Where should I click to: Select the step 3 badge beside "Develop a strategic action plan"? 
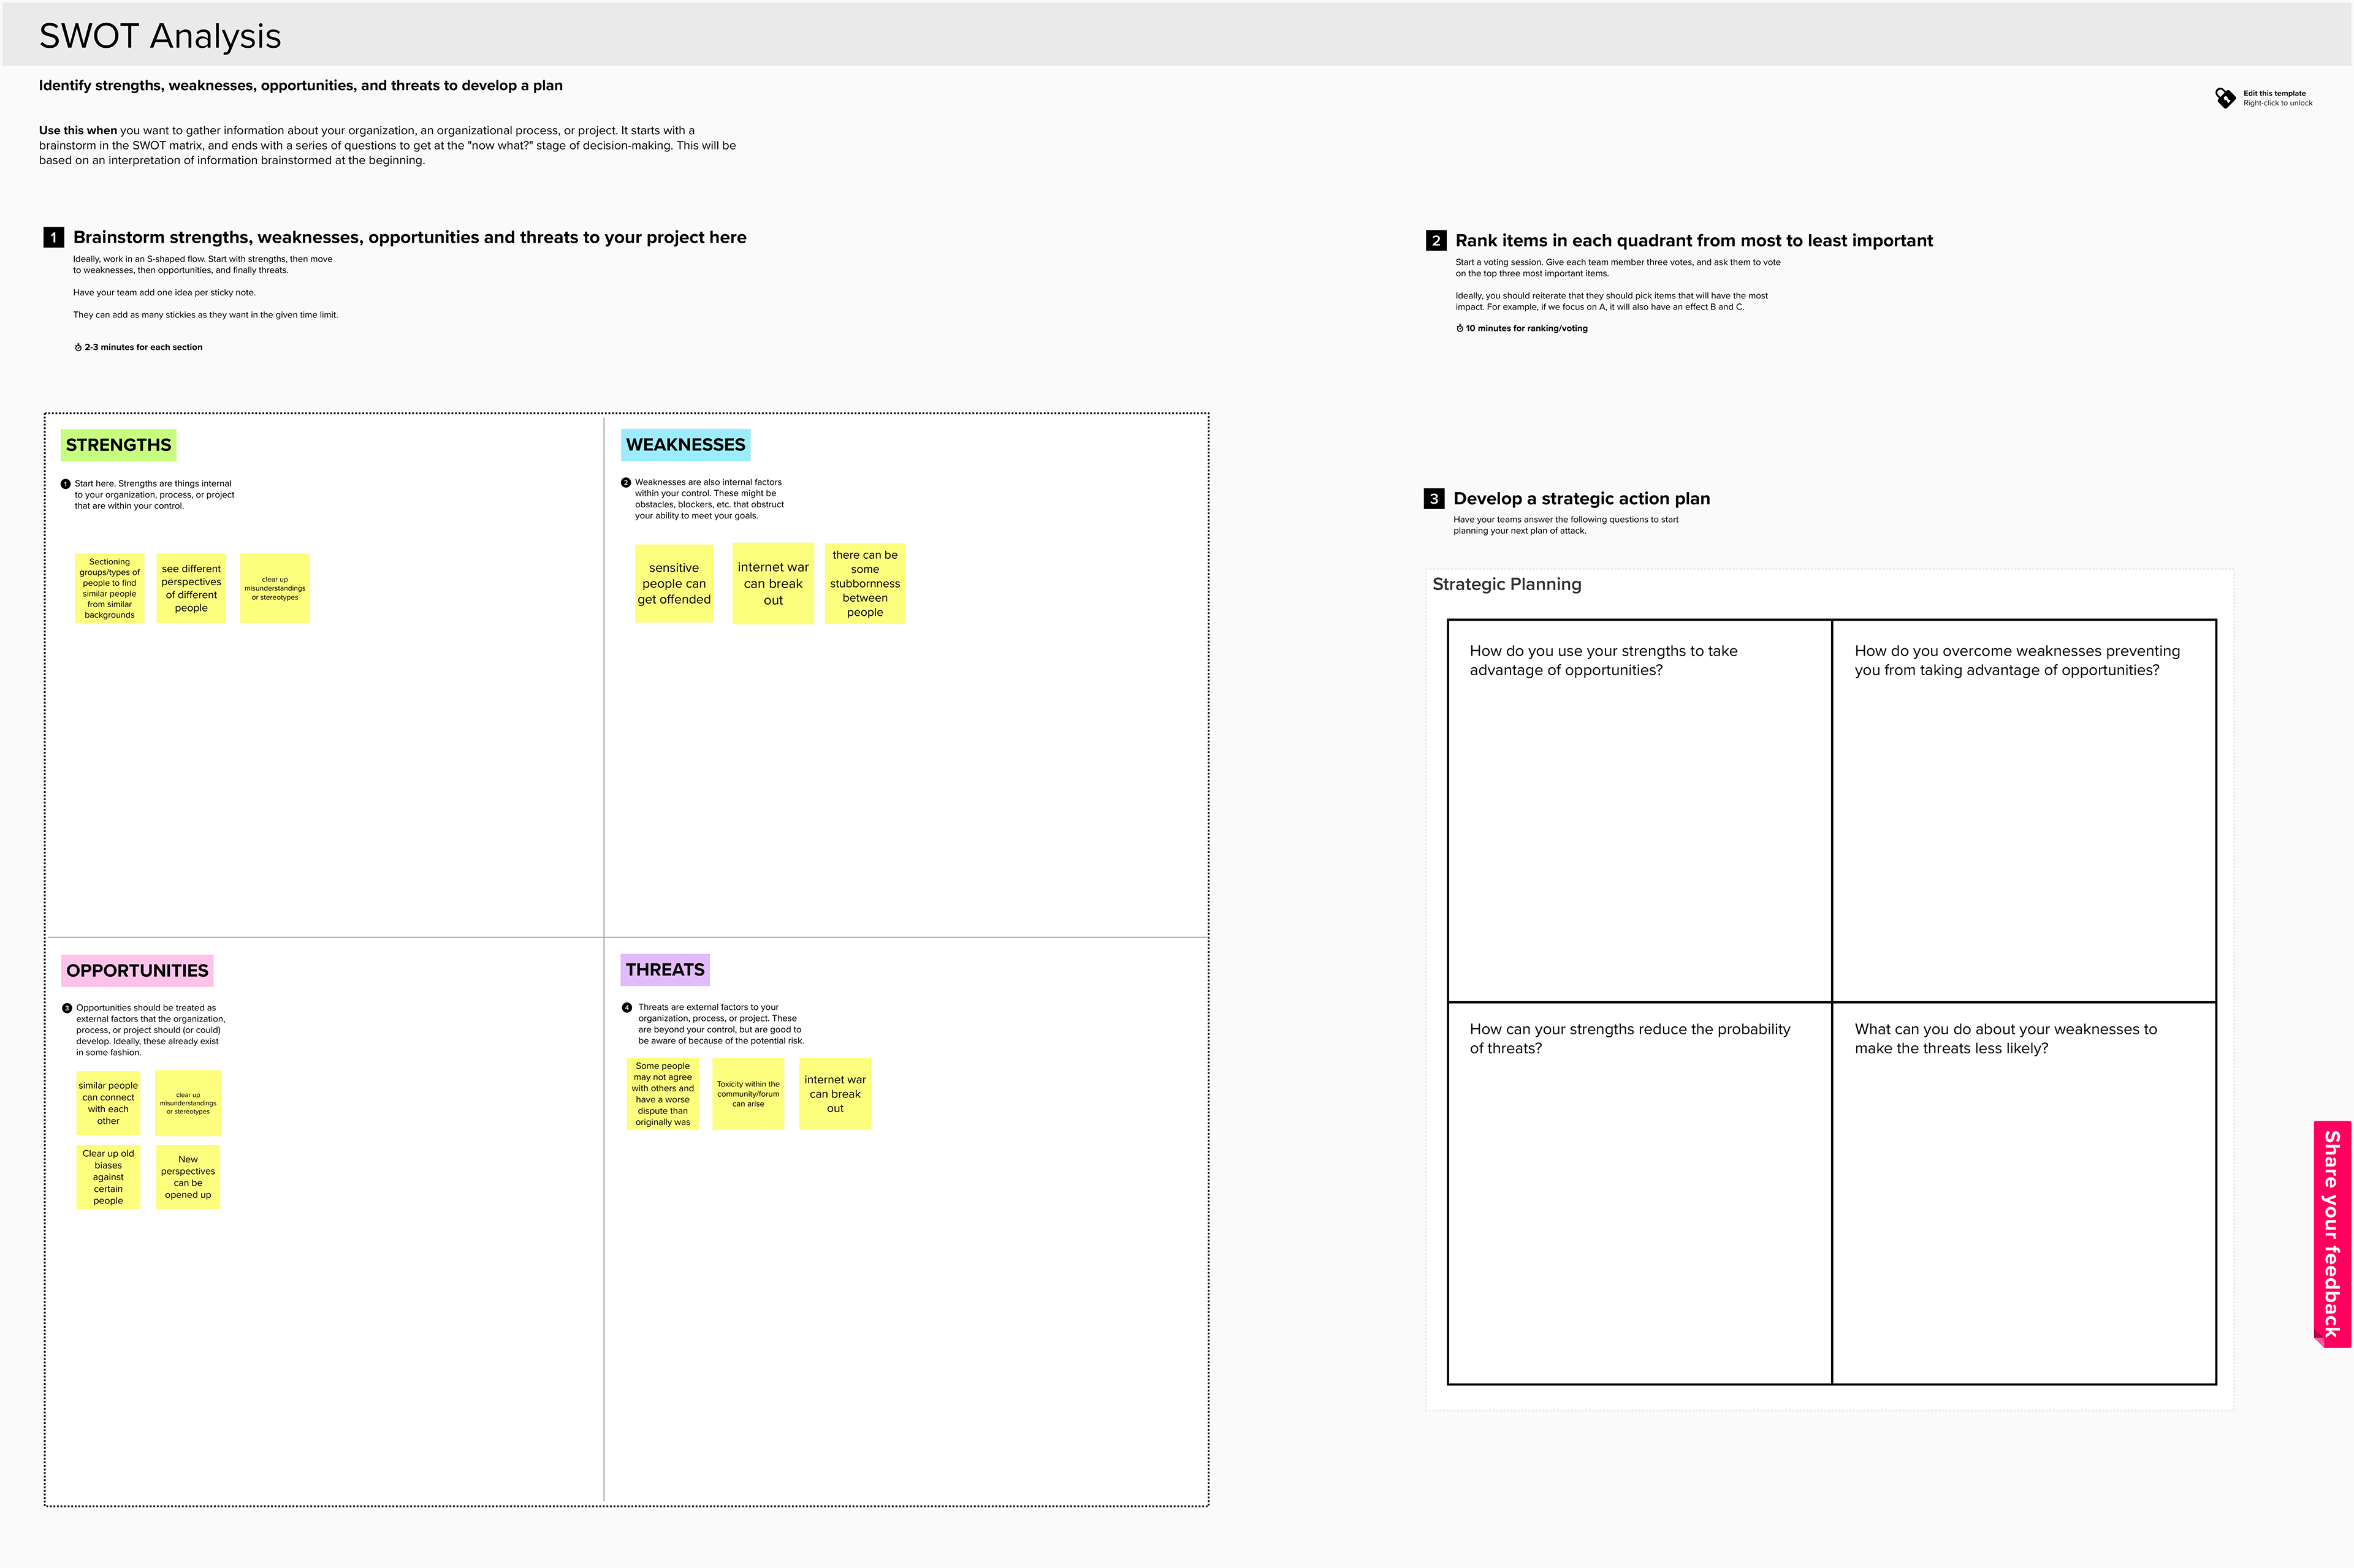(1434, 498)
